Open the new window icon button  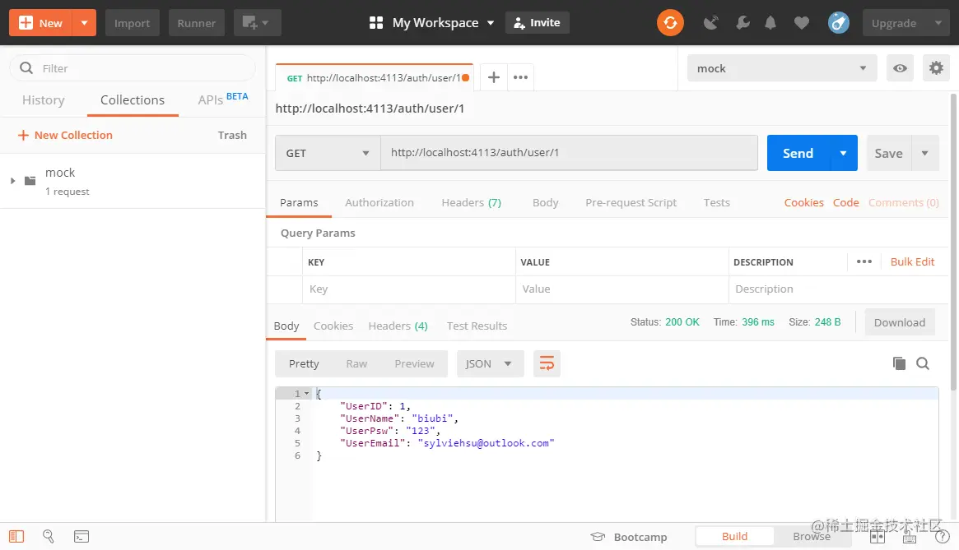pos(257,23)
